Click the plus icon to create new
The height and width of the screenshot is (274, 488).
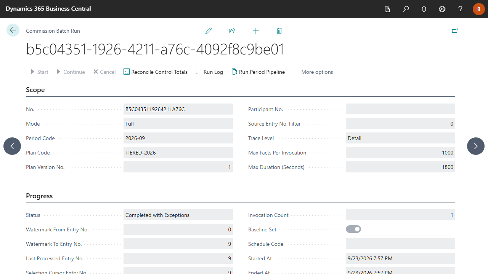(256, 31)
